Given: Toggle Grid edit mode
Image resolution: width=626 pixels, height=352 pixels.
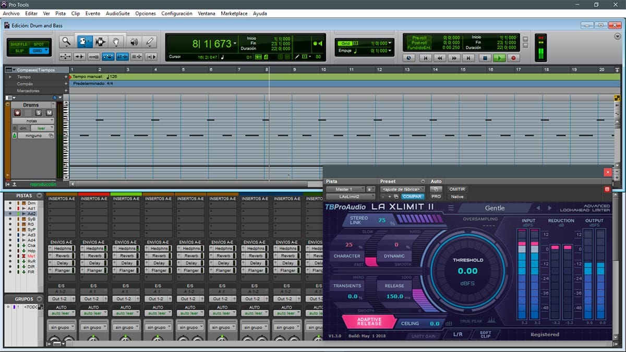Looking at the screenshot, I should click(39, 51).
